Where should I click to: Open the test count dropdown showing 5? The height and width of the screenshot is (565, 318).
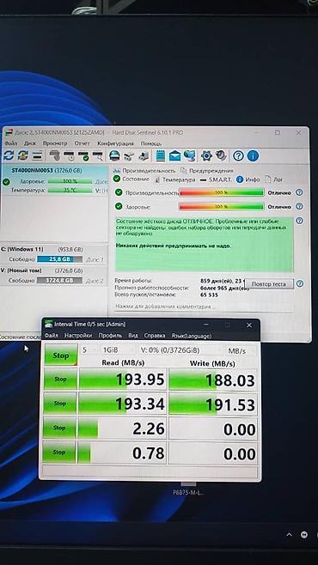click(89, 349)
